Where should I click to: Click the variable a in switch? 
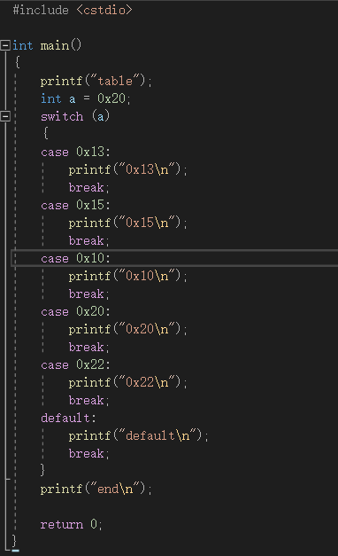(101, 117)
